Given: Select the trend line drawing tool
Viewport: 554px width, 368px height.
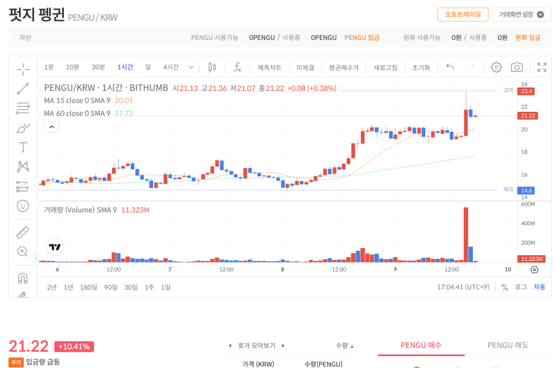Looking at the screenshot, I should coord(23,89).
